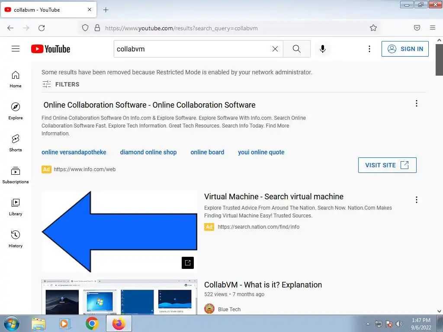This screenshot has width=443, height=332.
Task: Show hidden system tray icons
Action: 368,324
